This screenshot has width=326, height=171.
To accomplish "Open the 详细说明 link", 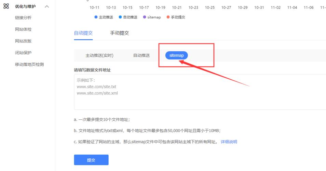I will [x=229, y=142].
